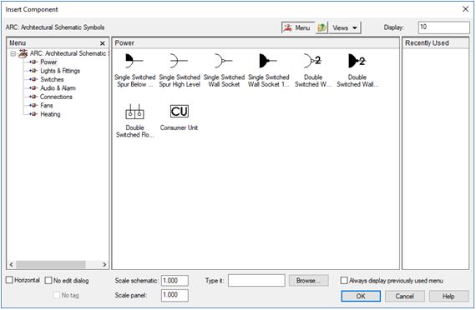Click the Type it text field

256,281
